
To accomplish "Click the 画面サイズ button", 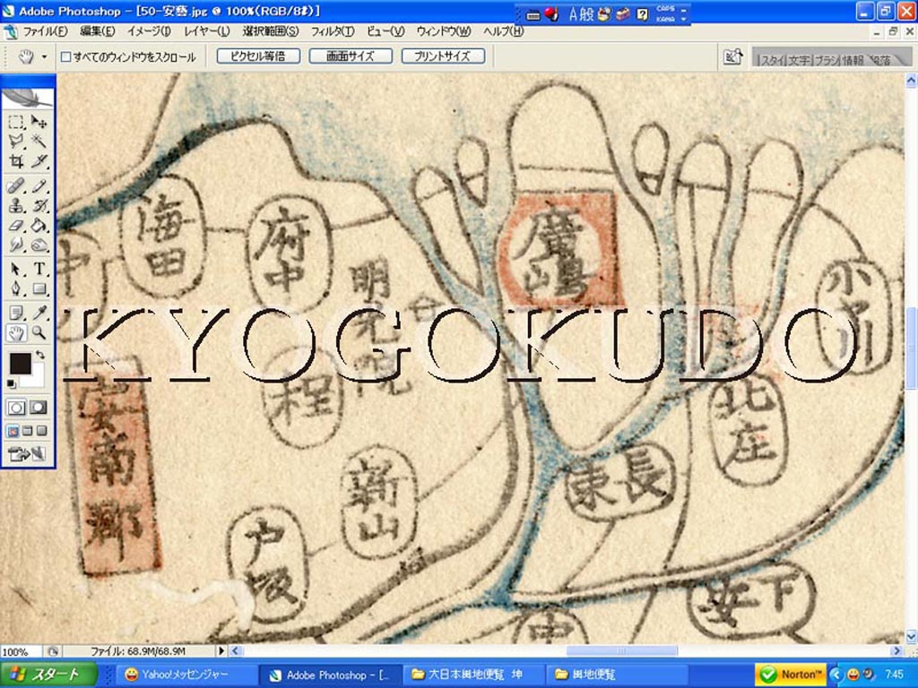I will point(351,56).
